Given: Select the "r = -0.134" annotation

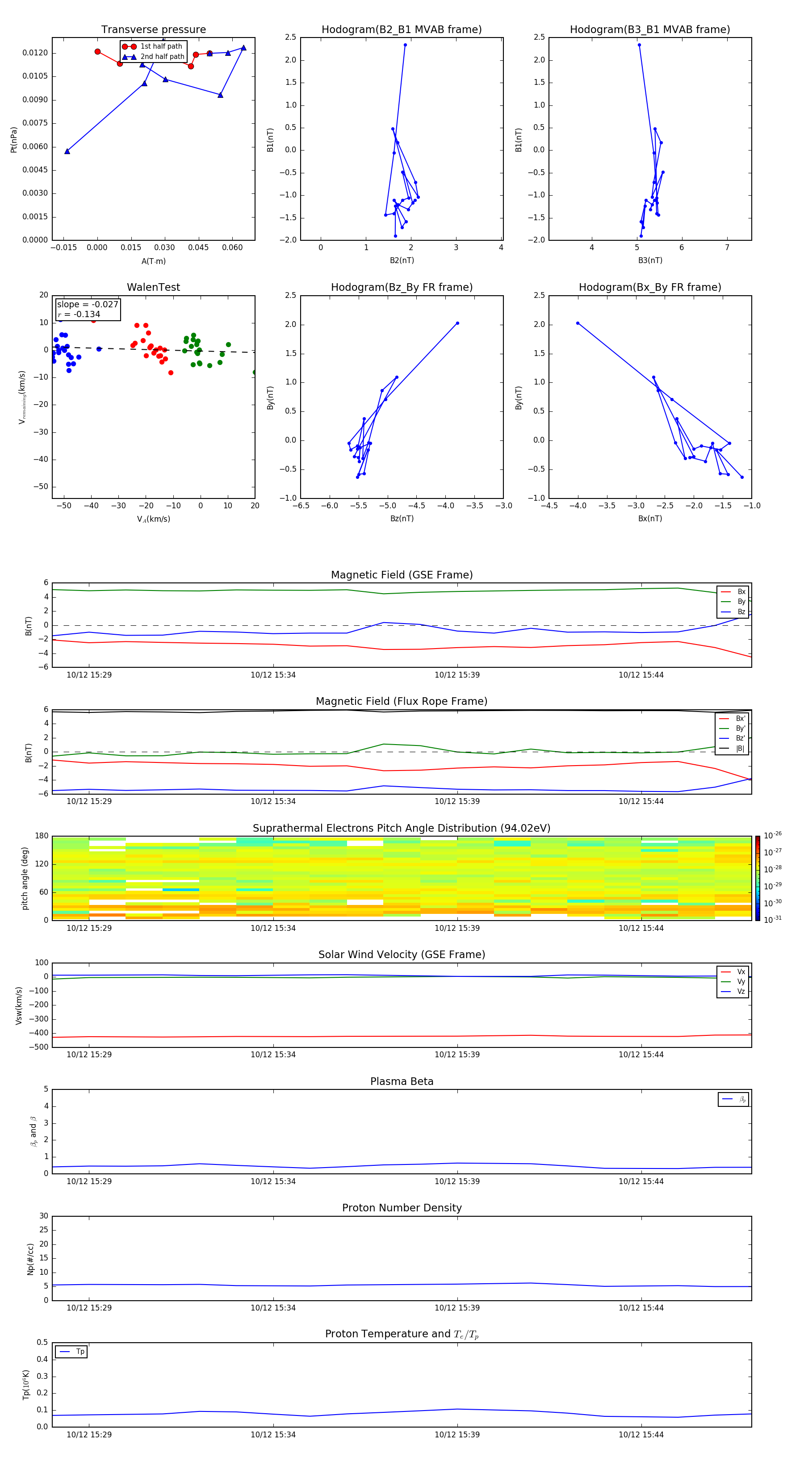Looking at the screenshot, I should (x=79, y=314).
